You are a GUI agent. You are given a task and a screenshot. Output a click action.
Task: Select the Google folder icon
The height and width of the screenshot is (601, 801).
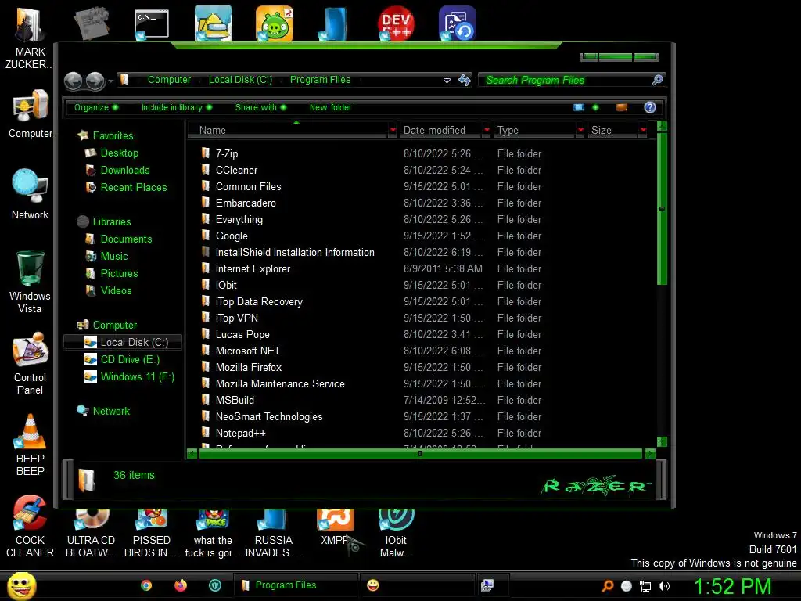[x=206, y=235]
